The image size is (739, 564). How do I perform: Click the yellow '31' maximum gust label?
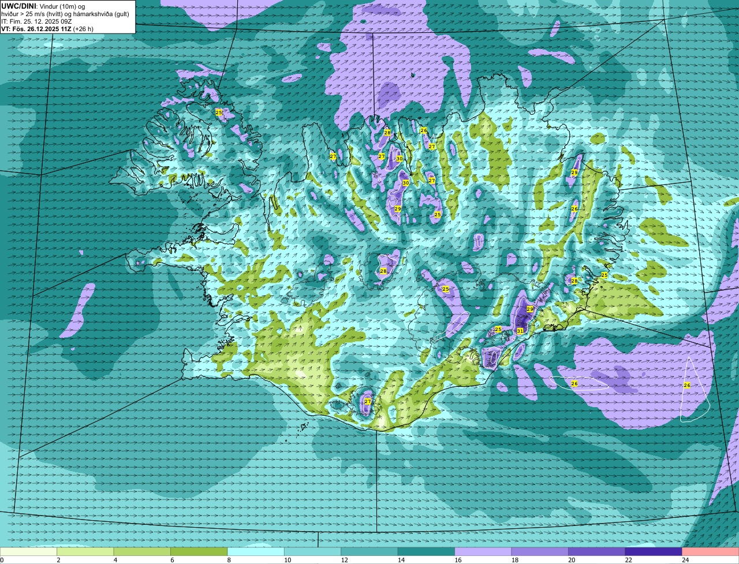520,331
